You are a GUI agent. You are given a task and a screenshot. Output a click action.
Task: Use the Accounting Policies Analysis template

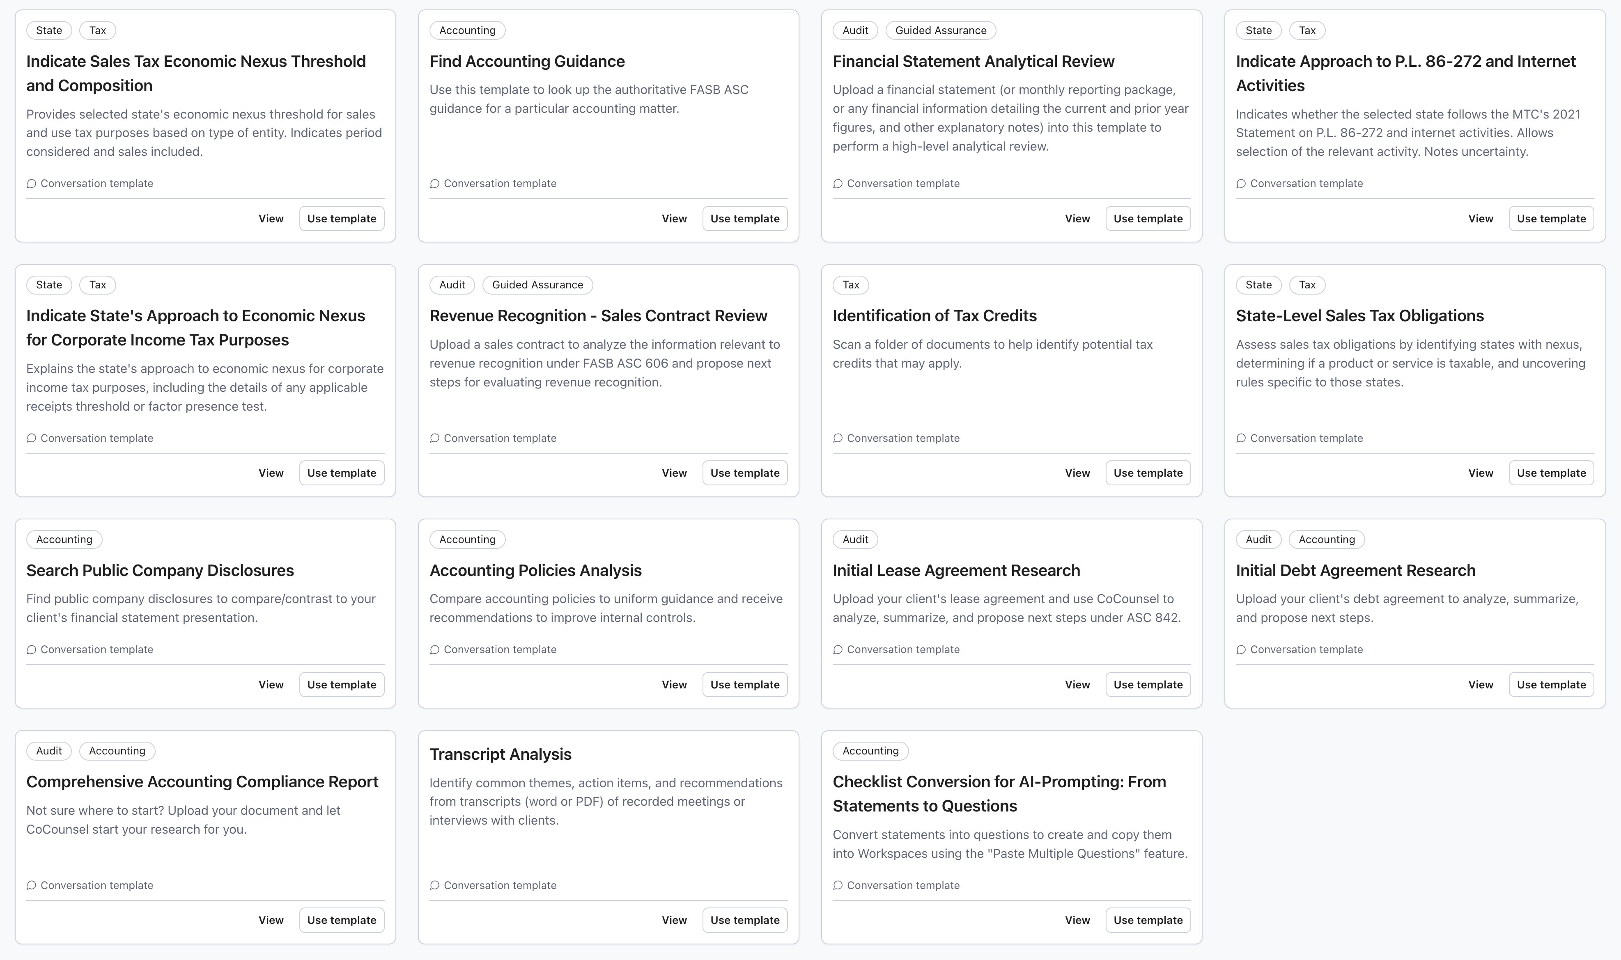click(x=744, y=684)
